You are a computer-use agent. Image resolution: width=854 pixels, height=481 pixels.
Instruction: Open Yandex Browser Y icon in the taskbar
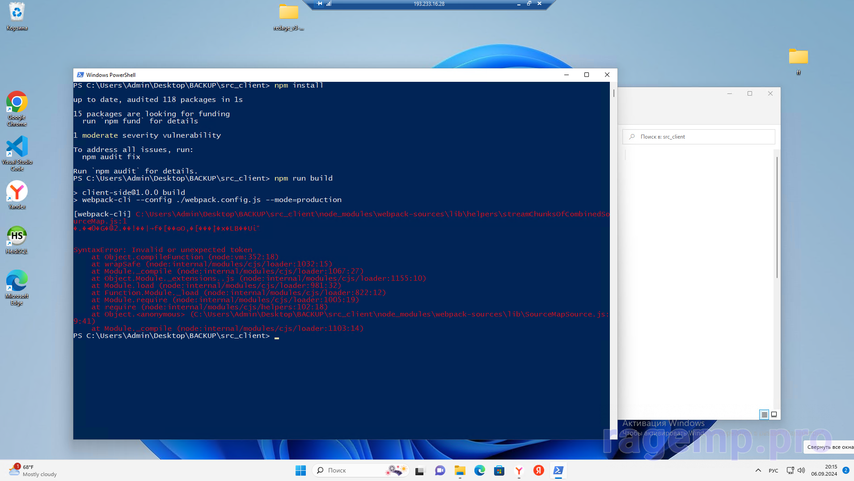519,470
